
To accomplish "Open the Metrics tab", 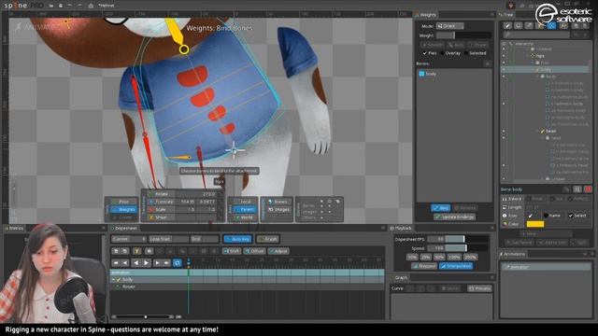I will pos(14,228).
